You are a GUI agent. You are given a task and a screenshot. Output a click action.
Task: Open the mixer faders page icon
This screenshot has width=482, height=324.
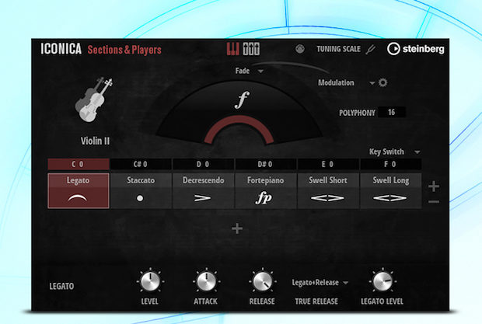coord(251,49)
